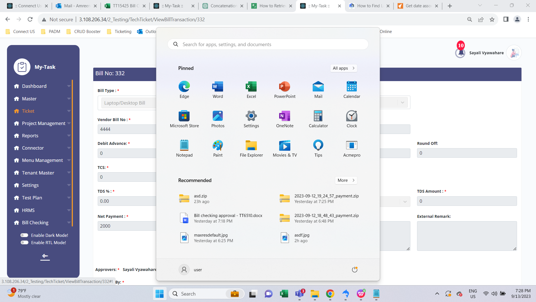
Task: Open Calendar from pinned apps
Action: [352, 89]
